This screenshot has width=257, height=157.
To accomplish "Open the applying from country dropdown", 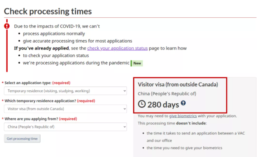I will tap(65, 127).
